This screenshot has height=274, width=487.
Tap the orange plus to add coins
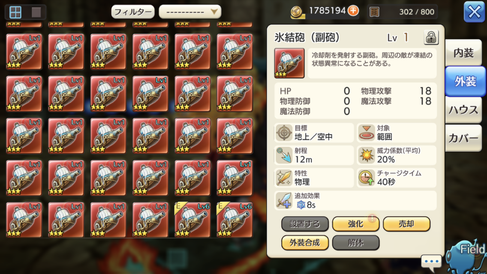[353, 11]
